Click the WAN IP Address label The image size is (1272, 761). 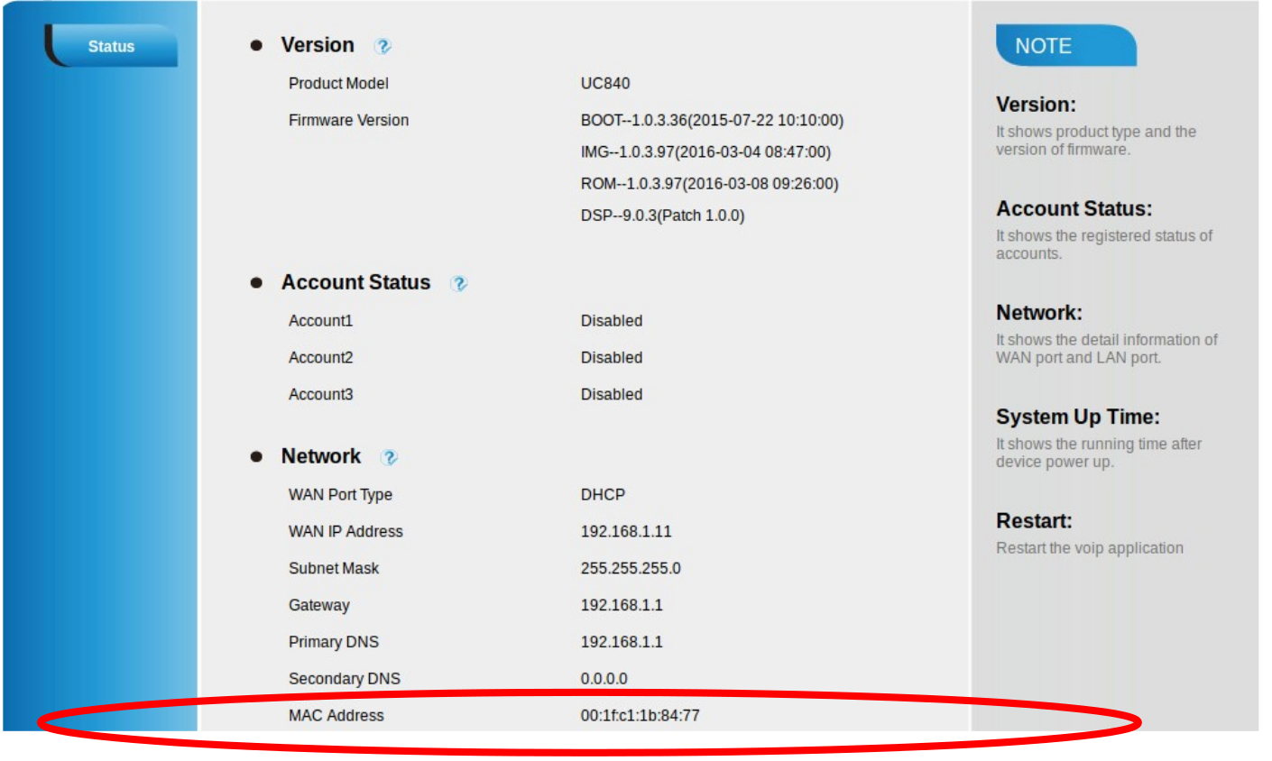(346, 531)
